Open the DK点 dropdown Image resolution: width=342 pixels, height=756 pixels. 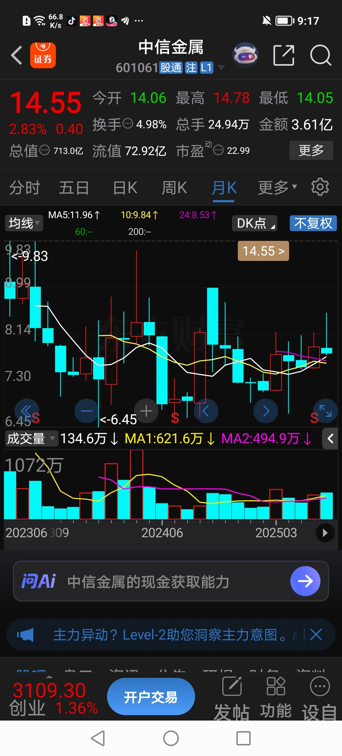[x=255, y=223]
